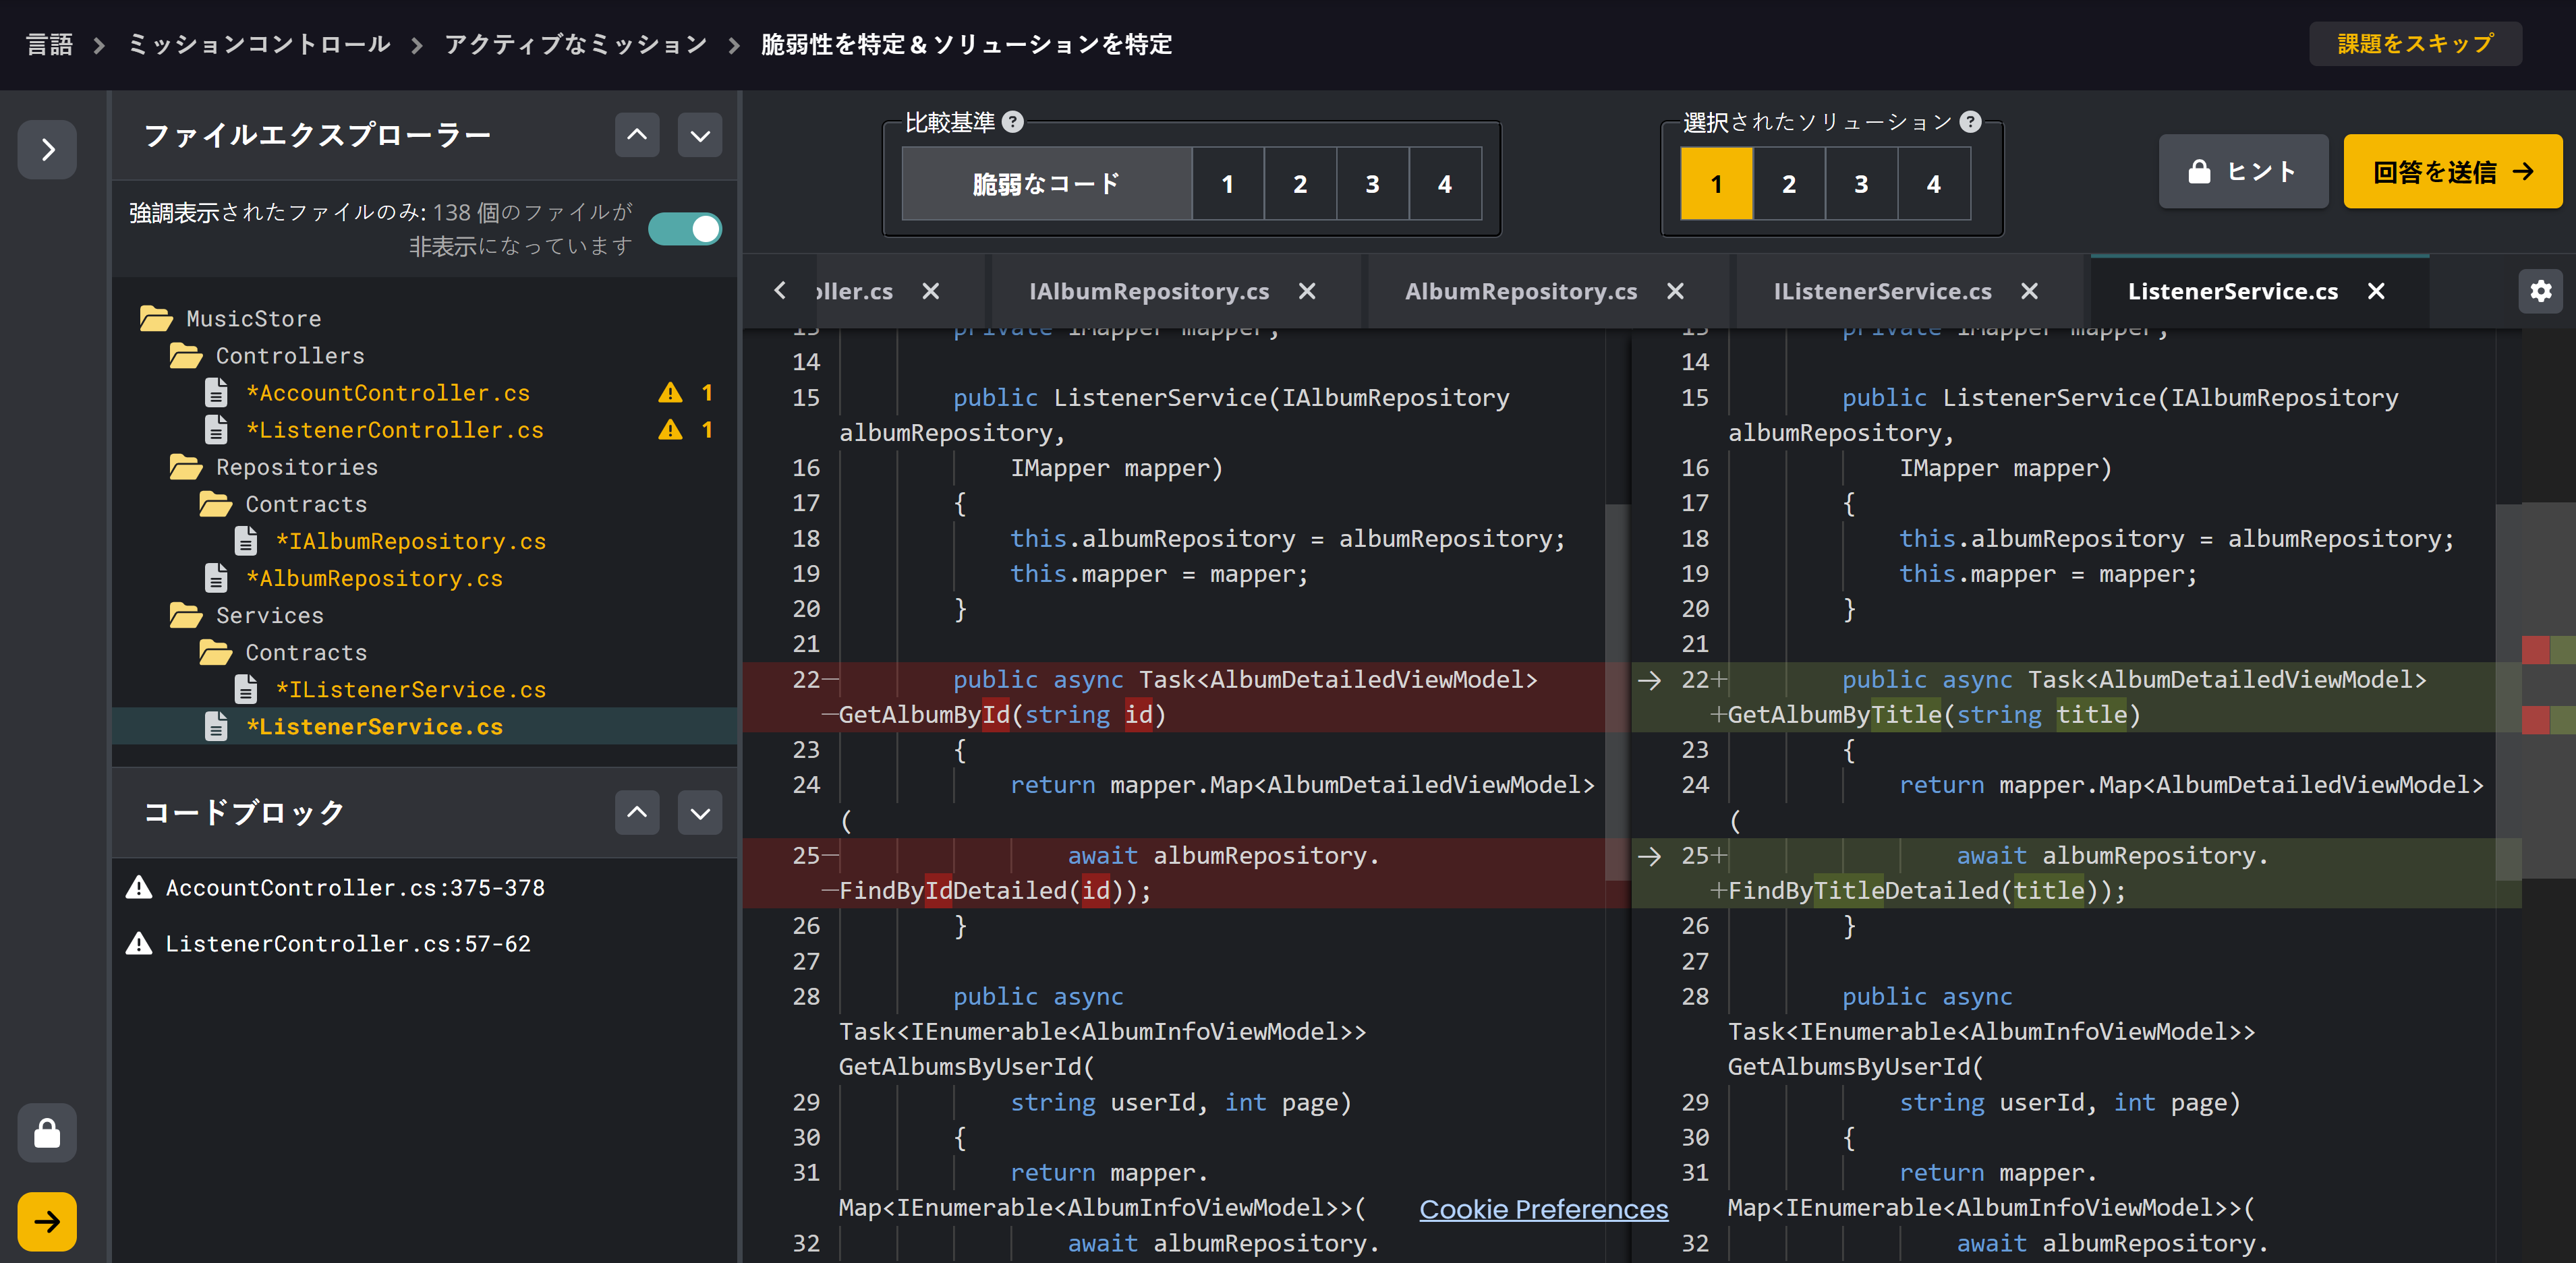2576x1263 pixels.
Task: Expand the left sidebar with chevron button
Action: [x=47, y=149]
